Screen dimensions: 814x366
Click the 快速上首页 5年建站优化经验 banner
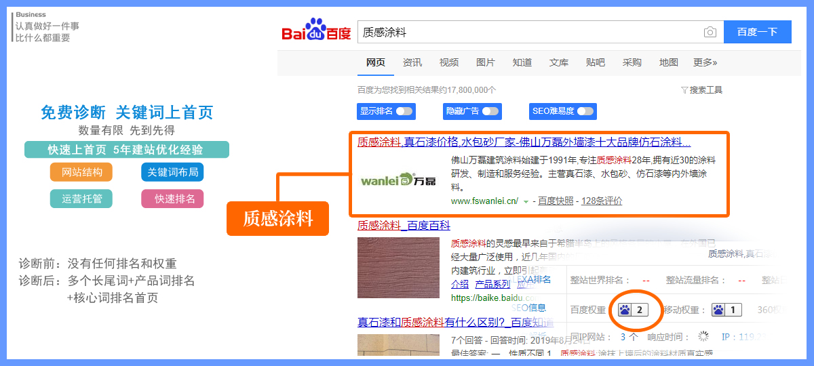click(127, 150)
